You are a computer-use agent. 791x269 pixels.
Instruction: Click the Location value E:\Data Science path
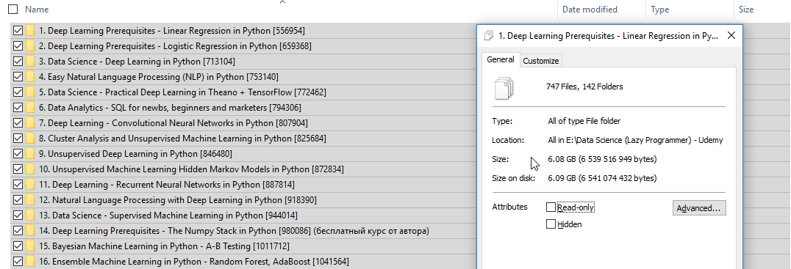[x=635, y=140]
